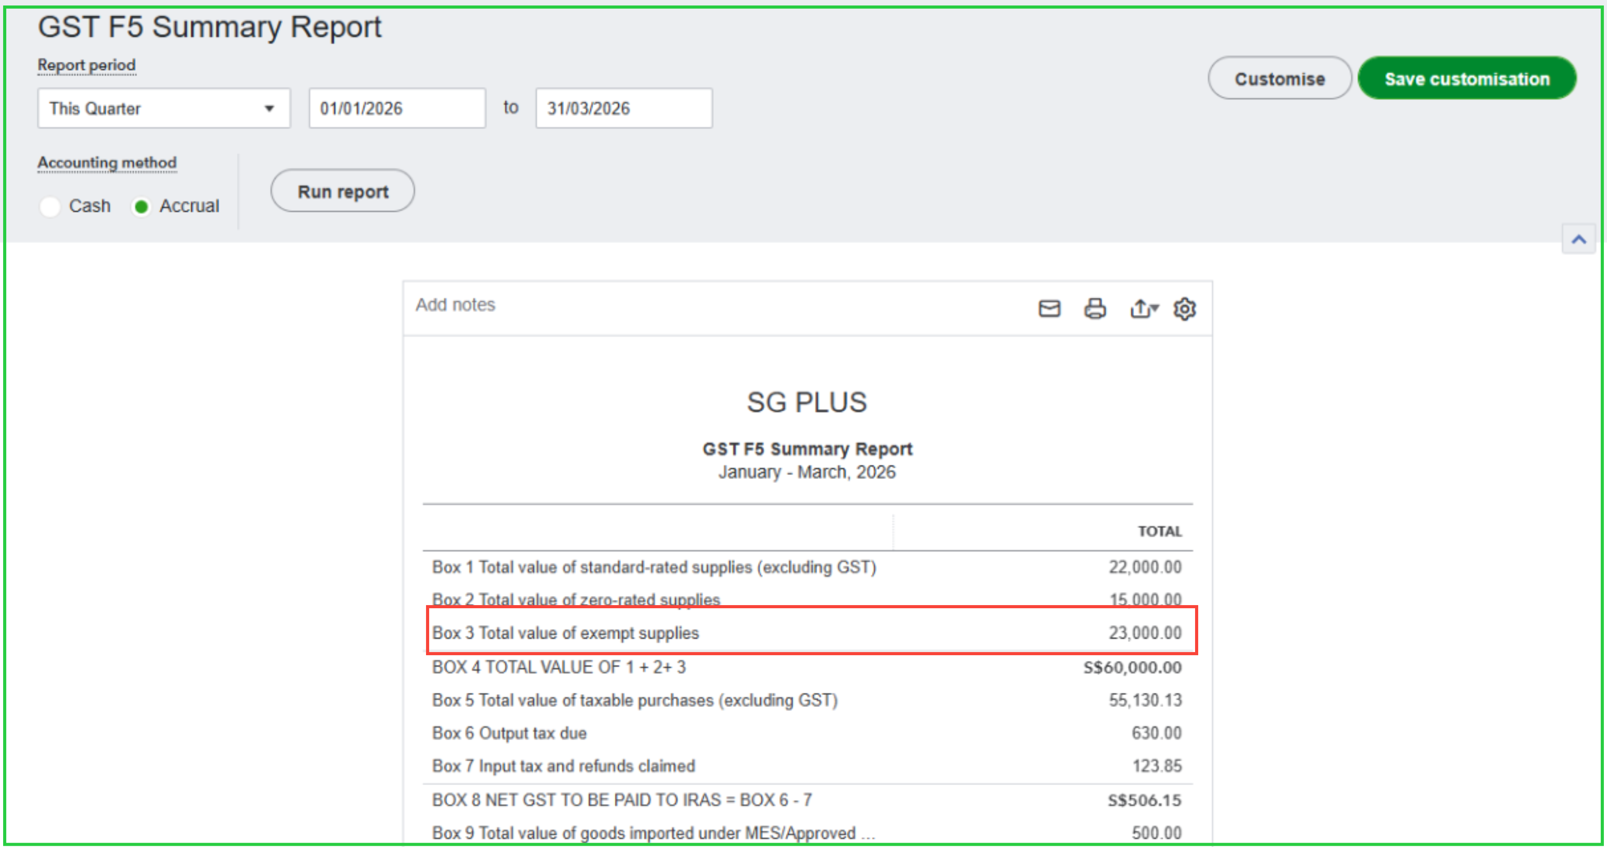The height and width of the screenshot is (847, 1607).
Task: Click the Run report button
Action: (x=343, y=191)
